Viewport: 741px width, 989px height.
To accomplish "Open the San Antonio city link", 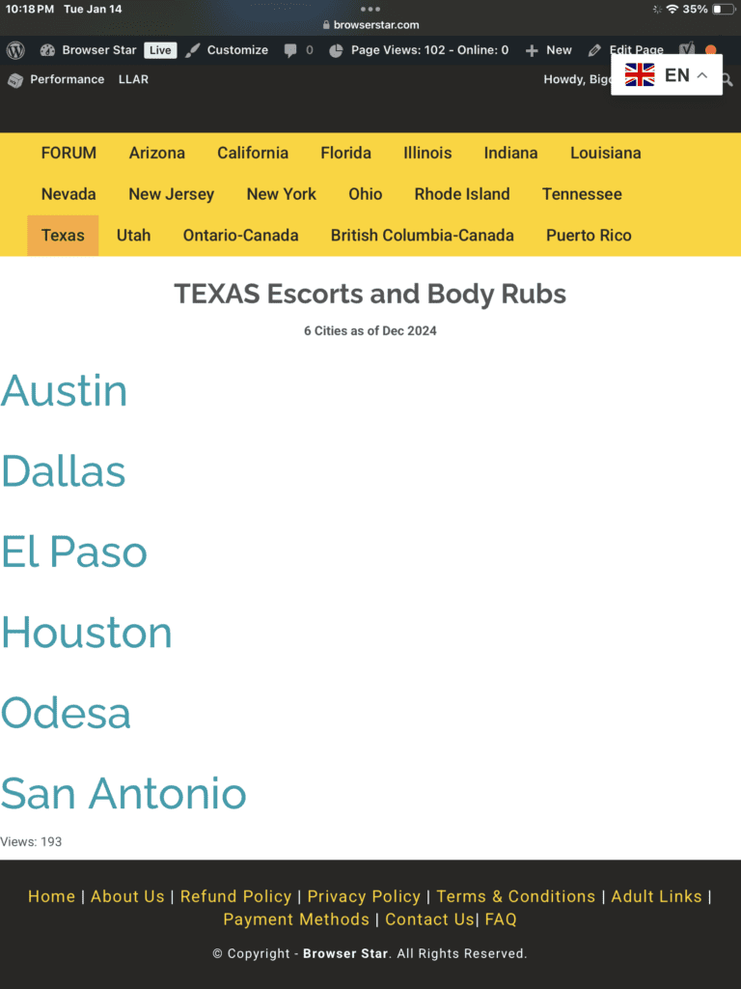I will pos(123,794).
